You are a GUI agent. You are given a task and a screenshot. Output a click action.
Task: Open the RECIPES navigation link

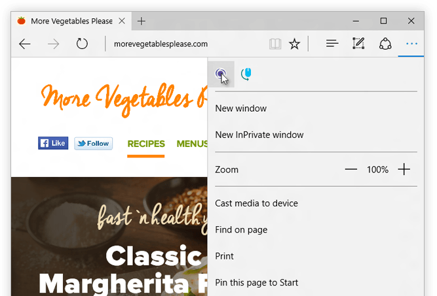[x=146, y=144]
